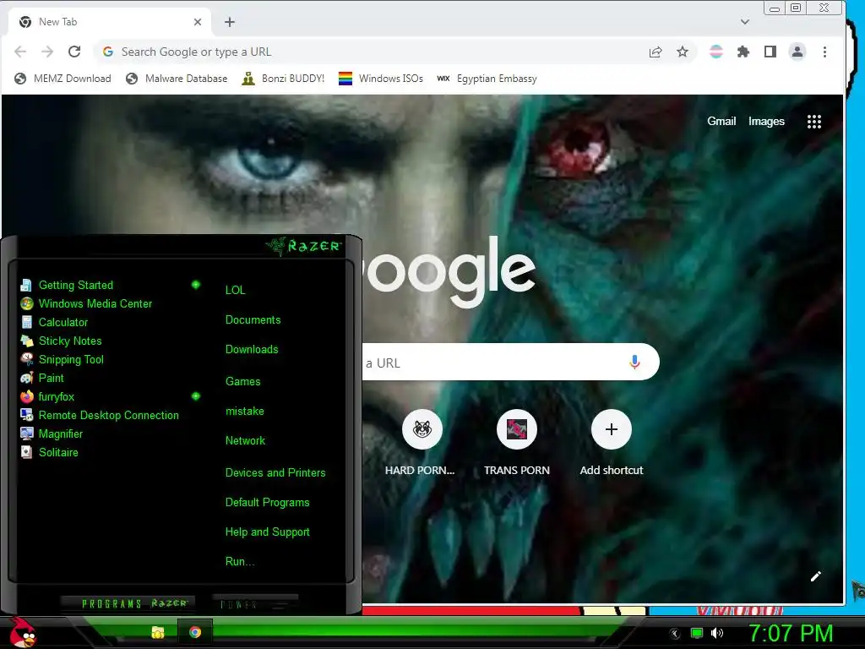Expand the Getting Started jump list dot

(196, 285)
